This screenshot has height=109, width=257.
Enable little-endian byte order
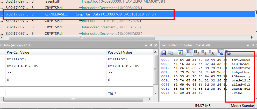(x=220, y=53)
